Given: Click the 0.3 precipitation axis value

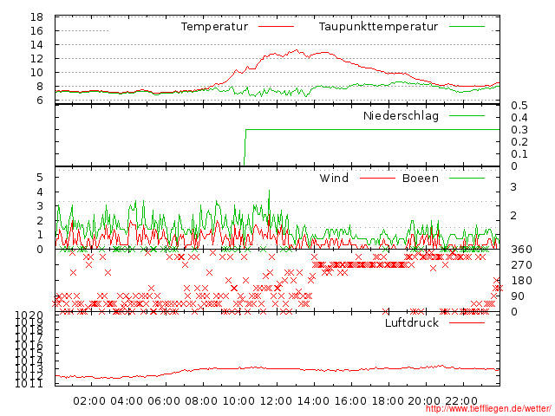Looking at the screenshot, I should point(519,130).
